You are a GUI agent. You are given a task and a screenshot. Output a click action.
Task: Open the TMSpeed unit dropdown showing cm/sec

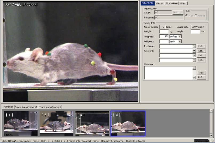(x=180, y=36)
